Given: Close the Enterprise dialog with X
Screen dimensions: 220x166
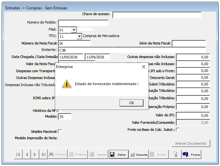Looking at the screenshot, I should pos(144,67).
